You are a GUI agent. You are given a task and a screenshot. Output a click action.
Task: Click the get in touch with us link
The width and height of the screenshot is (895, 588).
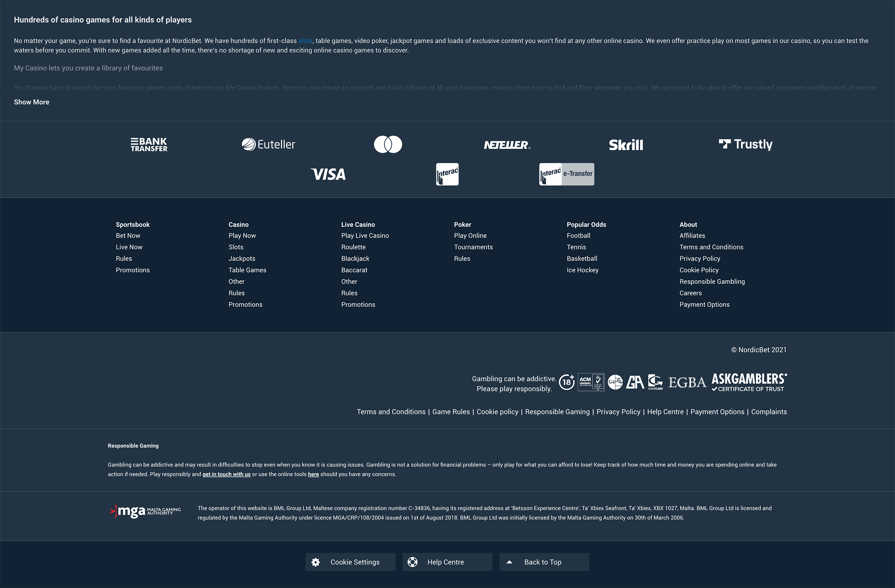click(226, 474)
